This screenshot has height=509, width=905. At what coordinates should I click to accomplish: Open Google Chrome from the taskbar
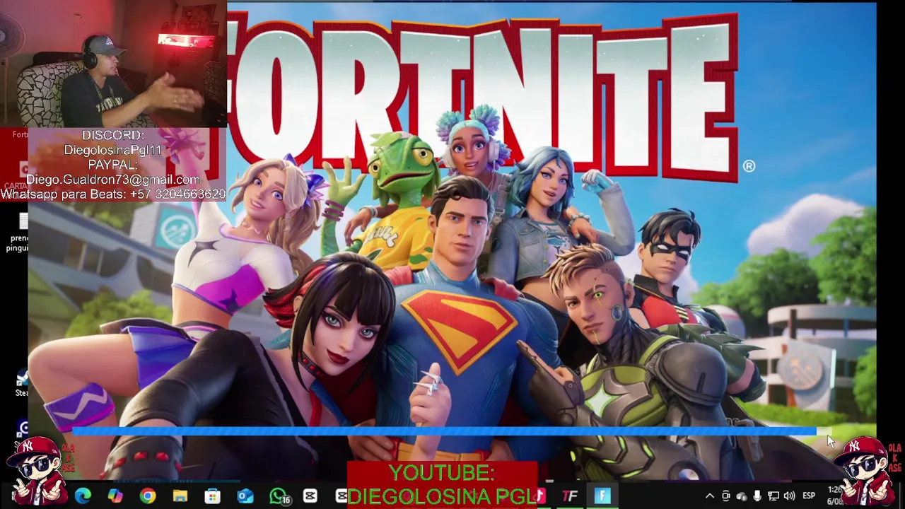point(148,496)
